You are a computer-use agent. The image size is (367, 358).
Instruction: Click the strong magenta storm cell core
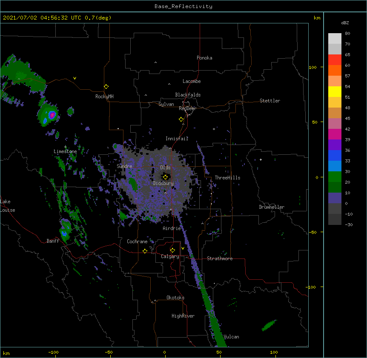click(52, 114)
